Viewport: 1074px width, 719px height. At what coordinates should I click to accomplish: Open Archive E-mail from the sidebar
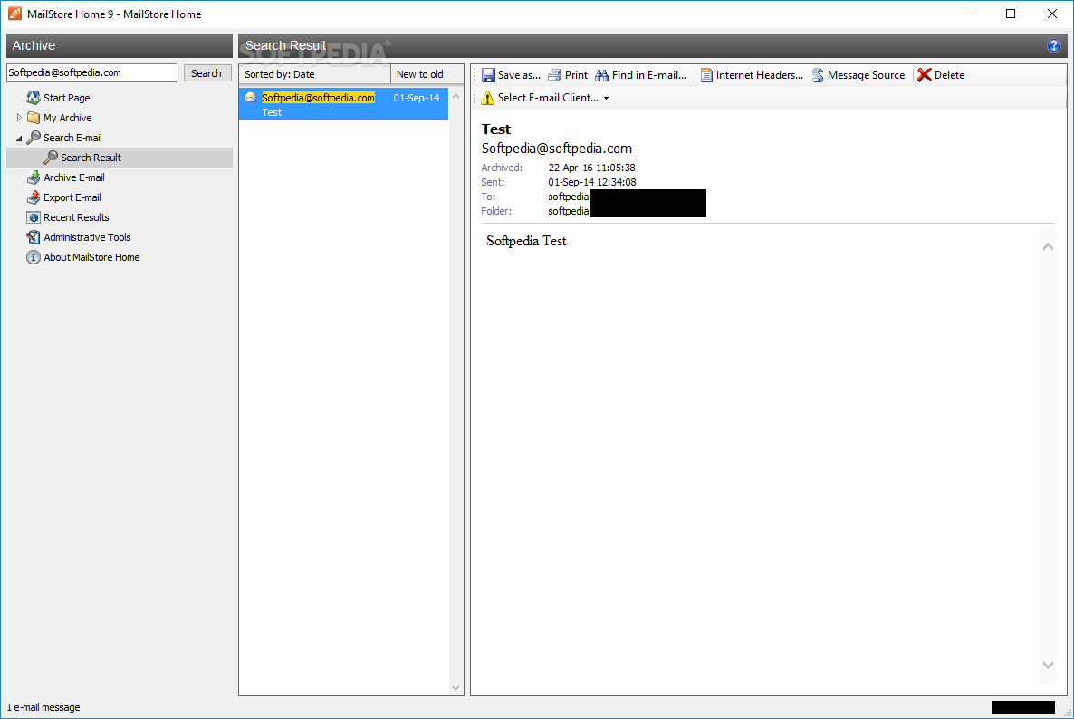74,177
